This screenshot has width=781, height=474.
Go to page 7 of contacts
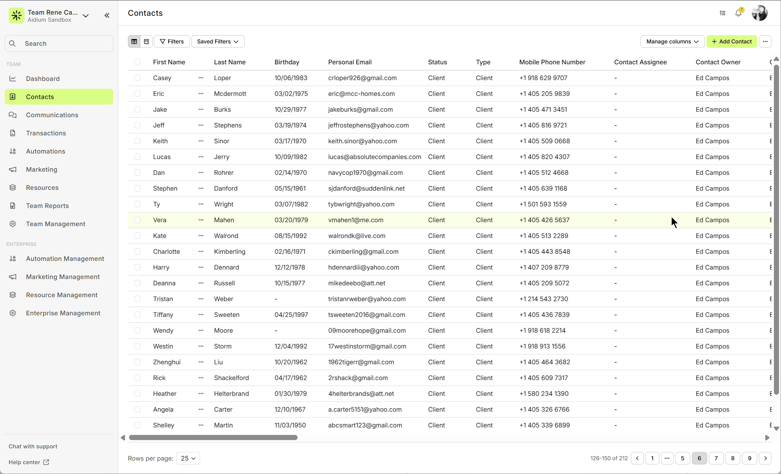[x=716, y=458]
